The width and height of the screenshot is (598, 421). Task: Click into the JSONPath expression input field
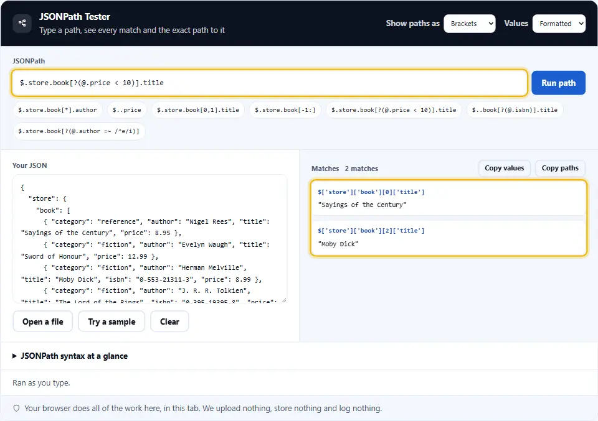coord(269,83)
